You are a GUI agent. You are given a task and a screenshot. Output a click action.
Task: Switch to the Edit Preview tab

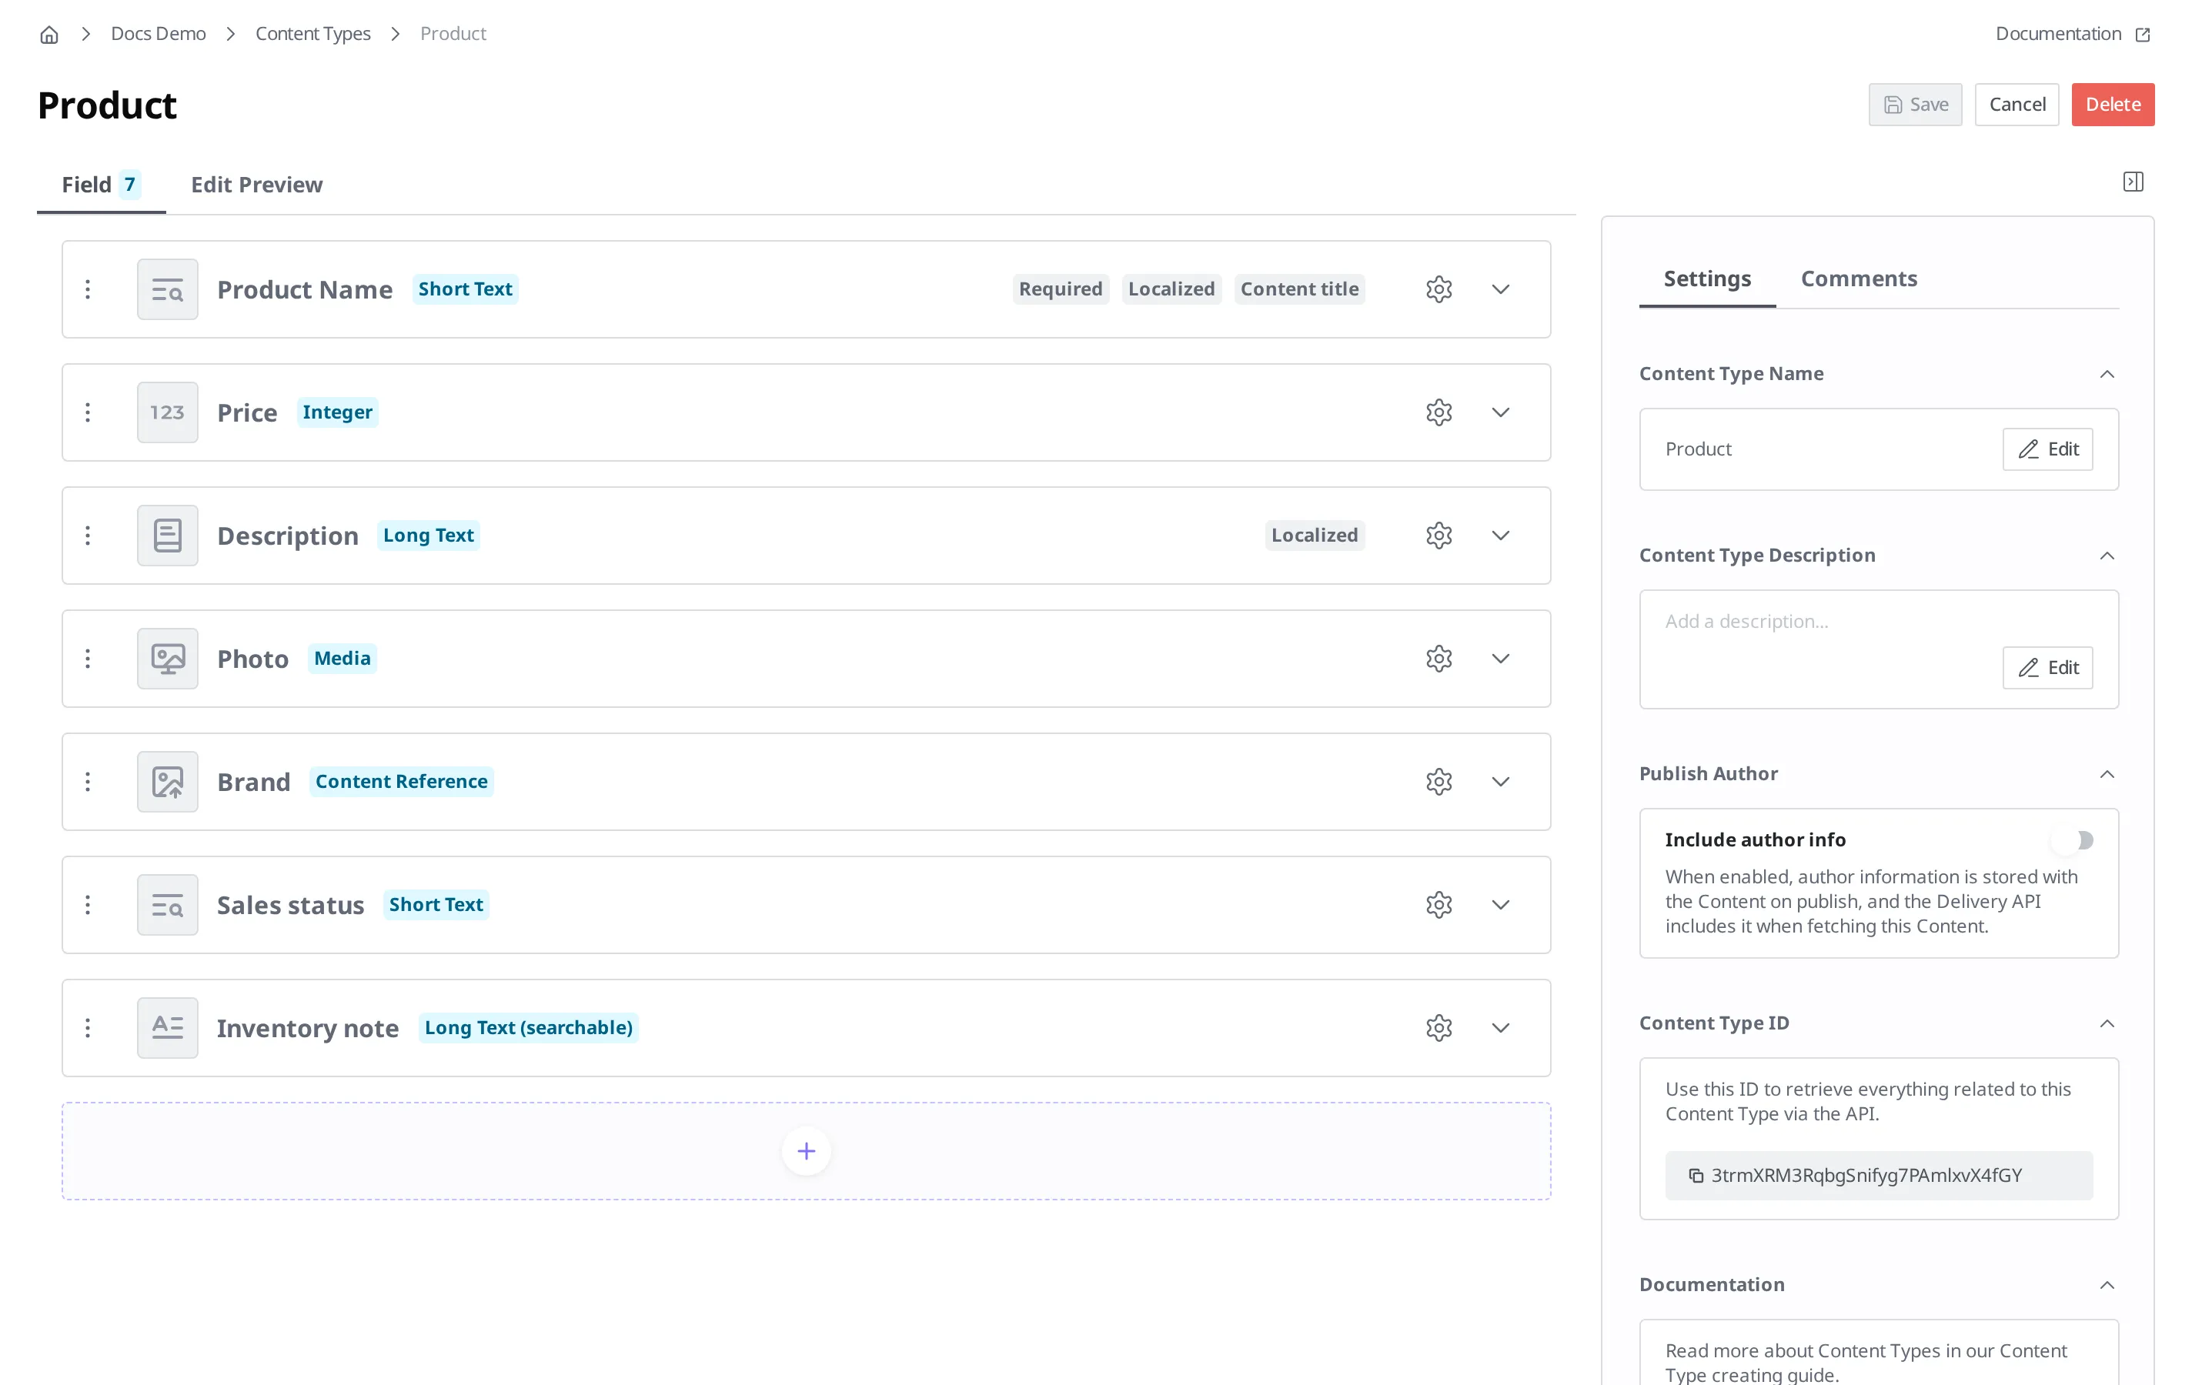coord(257,185)
